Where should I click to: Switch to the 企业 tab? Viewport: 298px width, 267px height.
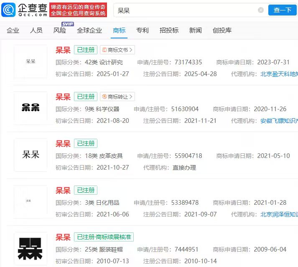click(13, 31)
